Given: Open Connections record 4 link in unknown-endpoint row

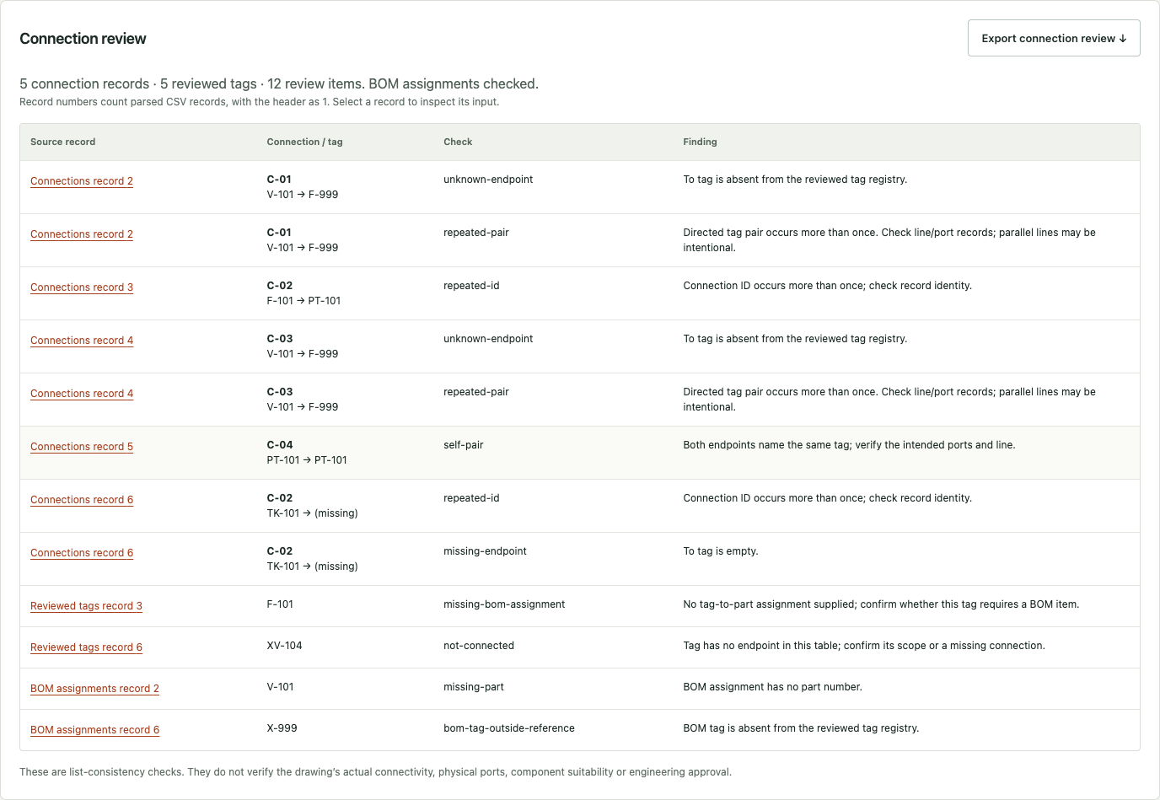Looking at the screenshot, I should 82,341.
